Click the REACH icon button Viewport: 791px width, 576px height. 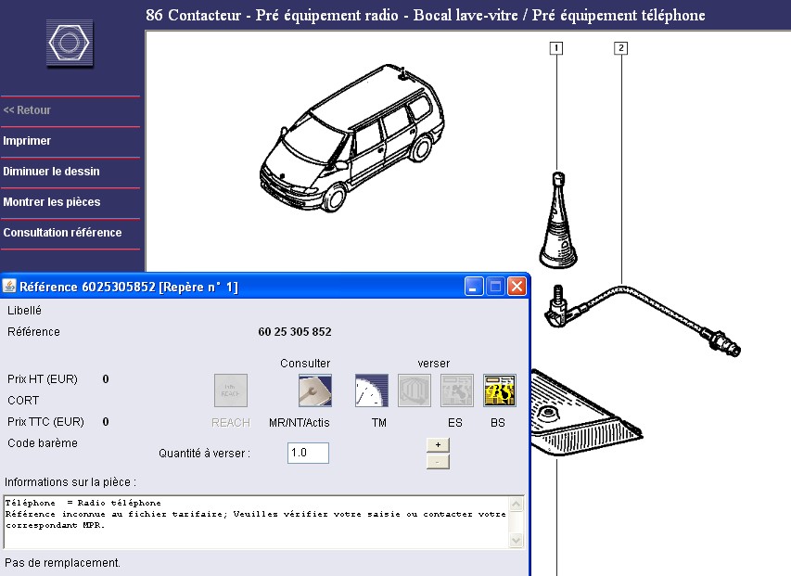231,390
